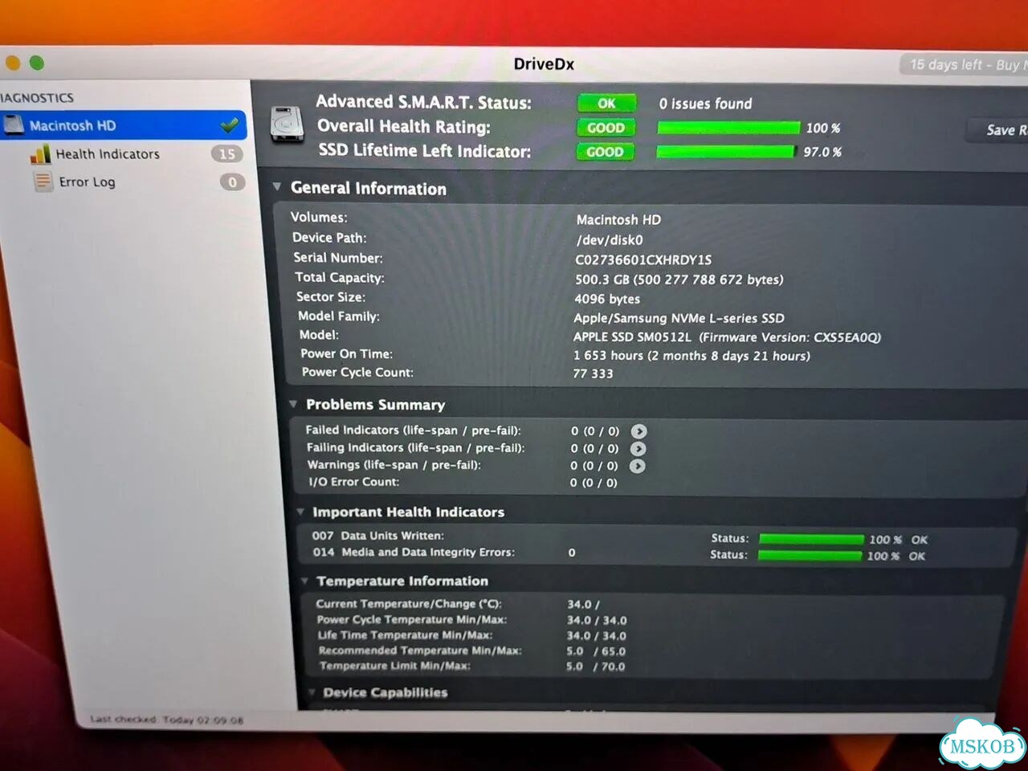Click the Life Time Temperature Min/Max value
Image resolution: width=1028 pixels, height=771 pixels.
(x=596, y=636)
